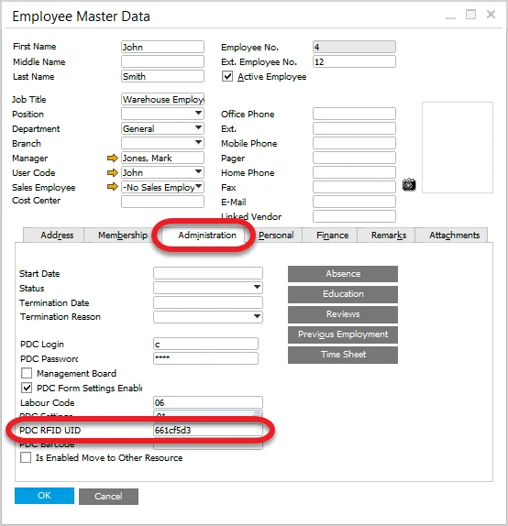Click the employee photo placeholder box
This screenshot has height=526, width=508.
[x=458, y=148]
